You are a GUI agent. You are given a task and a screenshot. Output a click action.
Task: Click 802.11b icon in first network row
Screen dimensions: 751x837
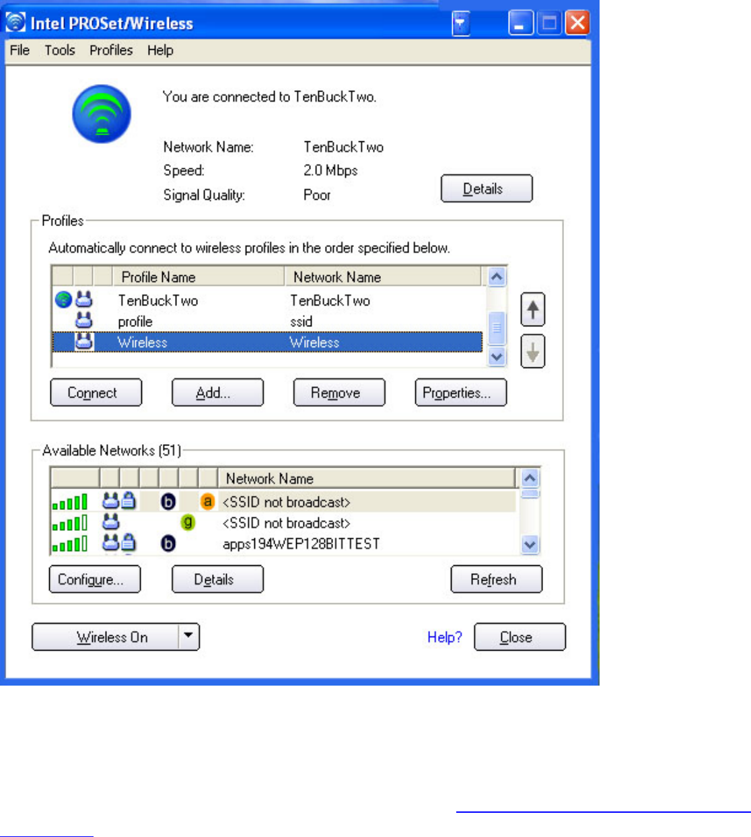point(168,501)
